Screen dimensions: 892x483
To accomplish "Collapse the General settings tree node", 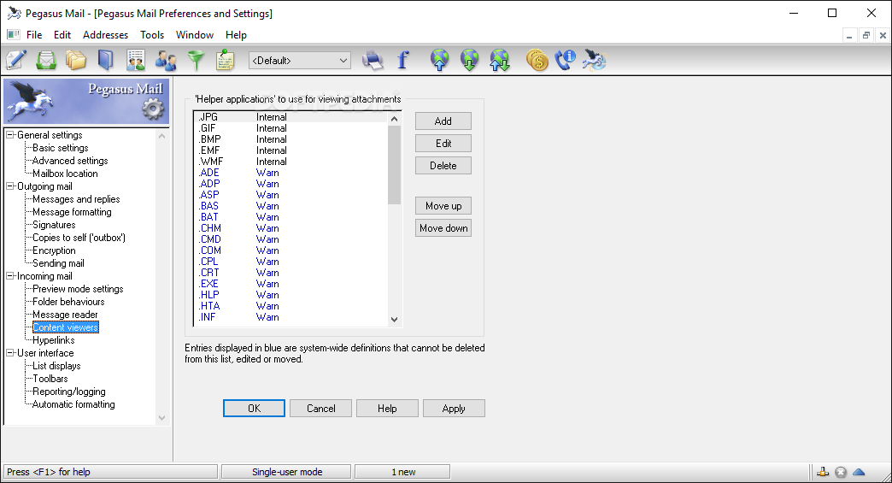I will pyautogui.click(x=9, y=135).
